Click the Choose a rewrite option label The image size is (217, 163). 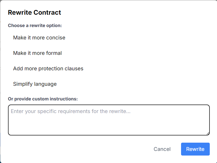(x=35, y=25)
